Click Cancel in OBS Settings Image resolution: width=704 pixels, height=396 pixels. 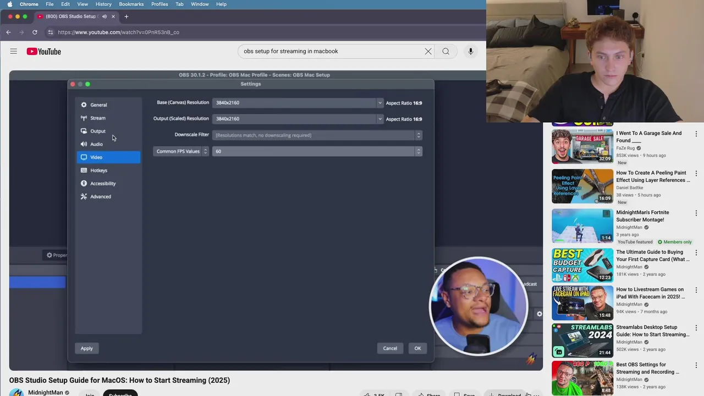point(390,348)
